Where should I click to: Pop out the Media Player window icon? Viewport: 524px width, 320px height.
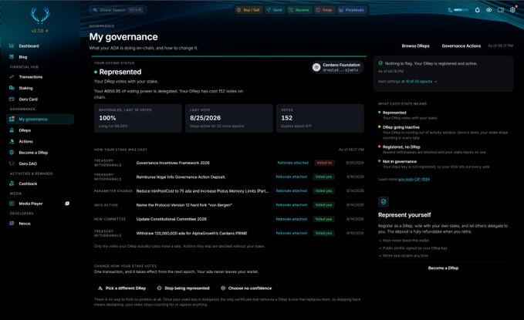(67, 204)
